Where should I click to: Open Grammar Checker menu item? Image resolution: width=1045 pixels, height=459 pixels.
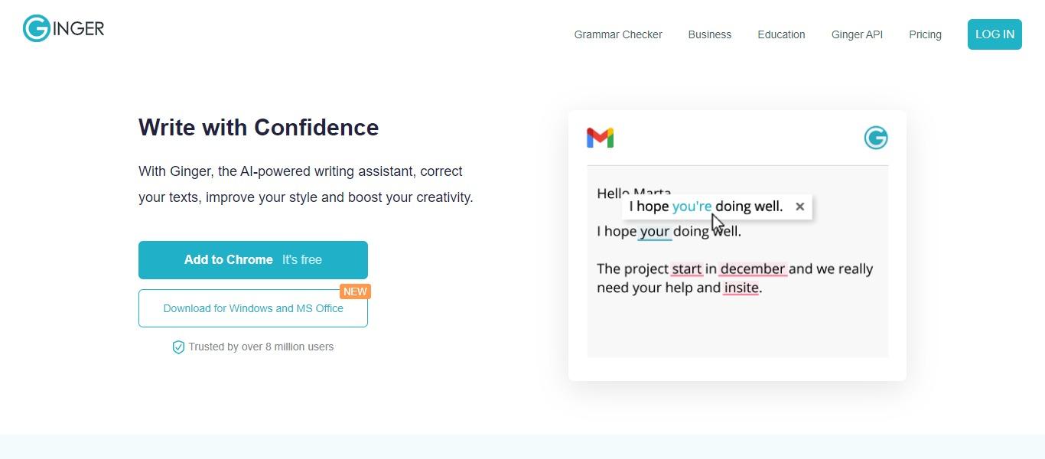(618, 34)
